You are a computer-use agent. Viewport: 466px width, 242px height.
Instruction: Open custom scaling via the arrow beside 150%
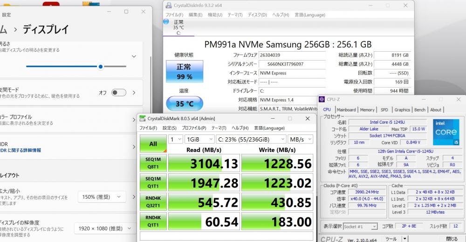pos(134,197)
